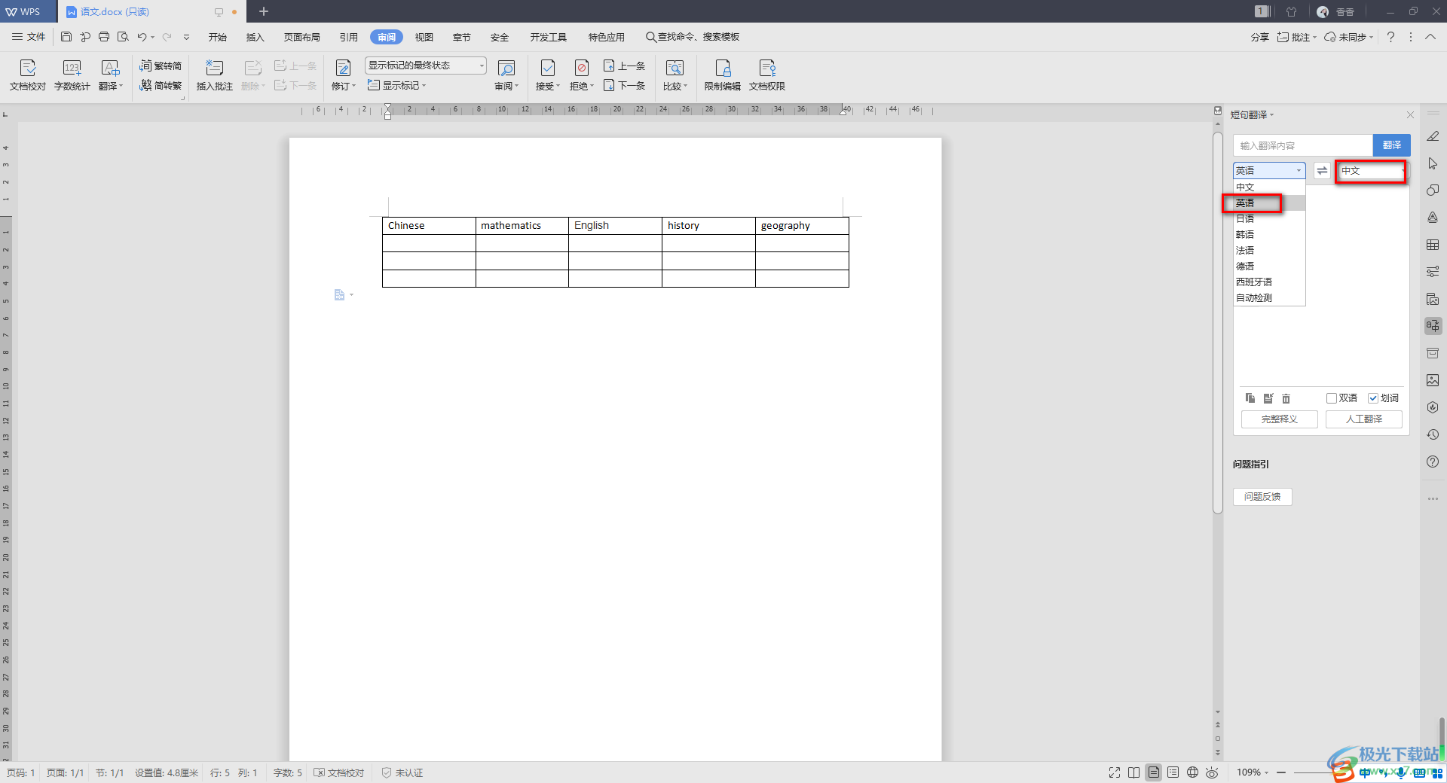Toggle 文档校对 in the status bar
The image size is (1447, 783).
(x=339, y=772)
